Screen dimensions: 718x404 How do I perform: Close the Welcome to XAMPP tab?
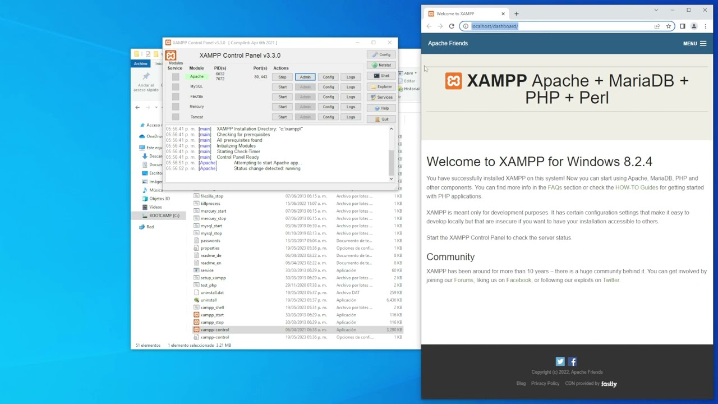503,13
